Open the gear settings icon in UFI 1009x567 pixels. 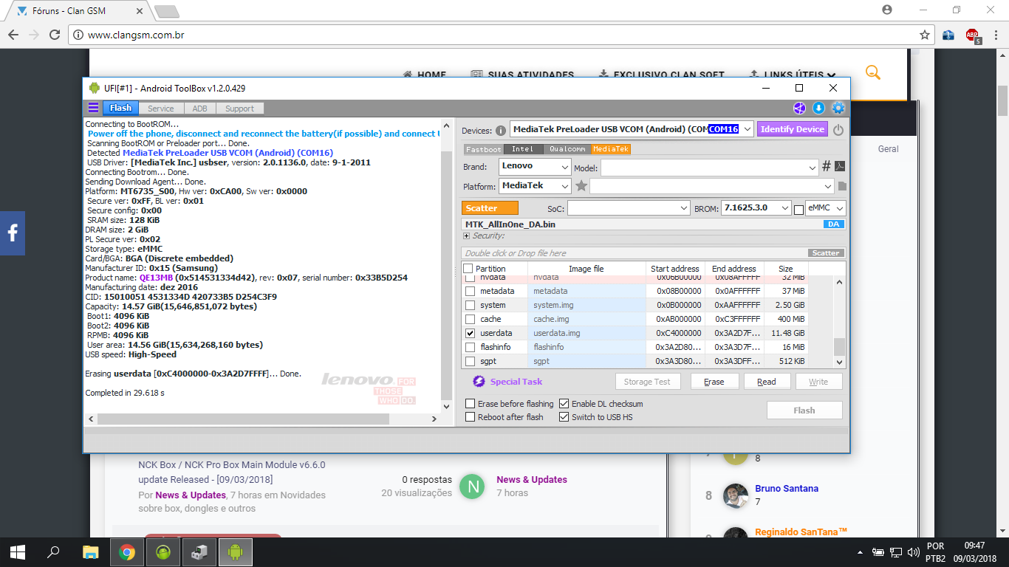[x=838, y=109]
